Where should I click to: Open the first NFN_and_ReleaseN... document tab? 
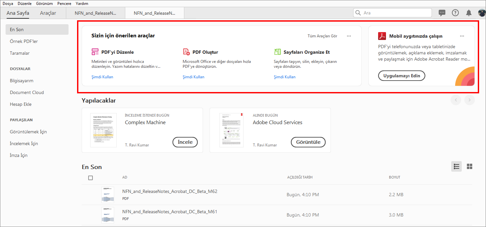coord(95,13)
